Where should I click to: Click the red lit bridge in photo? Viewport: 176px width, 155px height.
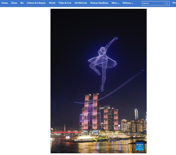tap(65, 132)
